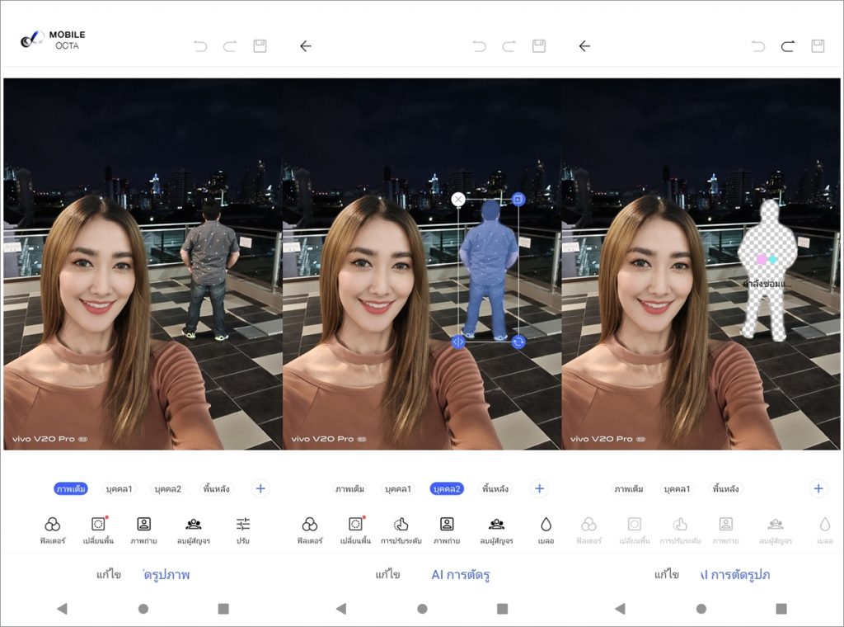
Task: Tap the back arrow in middle screen
Action: click(x=305, y=46)
